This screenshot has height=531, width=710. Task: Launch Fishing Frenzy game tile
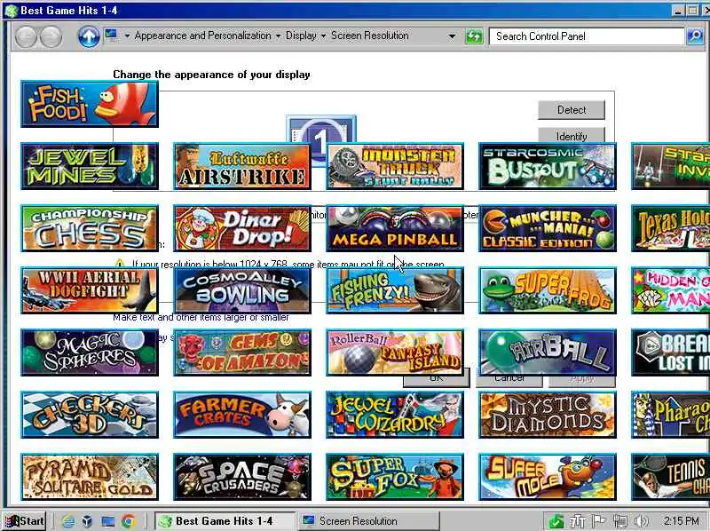(x=395, y=290)
